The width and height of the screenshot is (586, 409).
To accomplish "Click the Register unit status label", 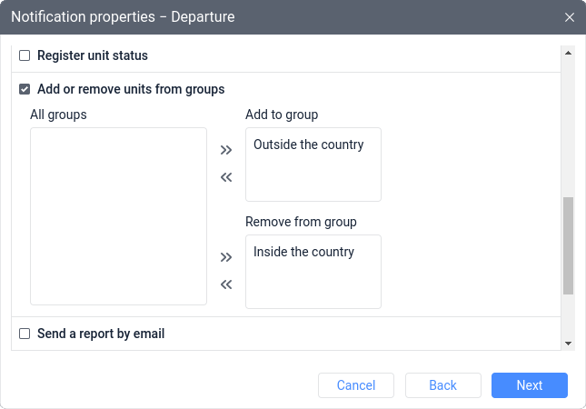I will 93,55.
